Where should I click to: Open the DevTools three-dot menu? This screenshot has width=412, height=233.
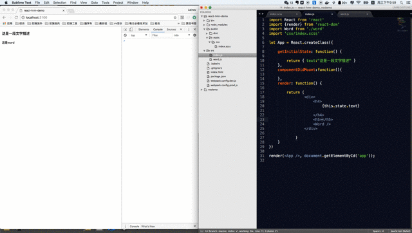[x=189, y=30]
